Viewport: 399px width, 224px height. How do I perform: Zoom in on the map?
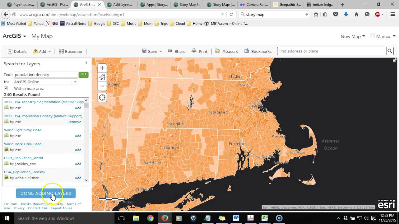click(x=102, y=68)
